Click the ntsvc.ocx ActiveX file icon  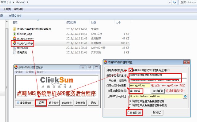tap(14, 48)
